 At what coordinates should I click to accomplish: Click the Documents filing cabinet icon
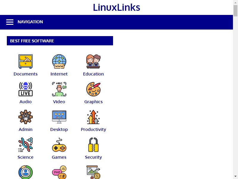click(x=26, y=61)
